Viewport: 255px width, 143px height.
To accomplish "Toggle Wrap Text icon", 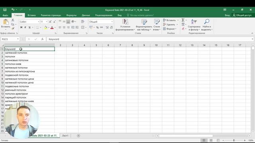I will [x=82, y=21].
